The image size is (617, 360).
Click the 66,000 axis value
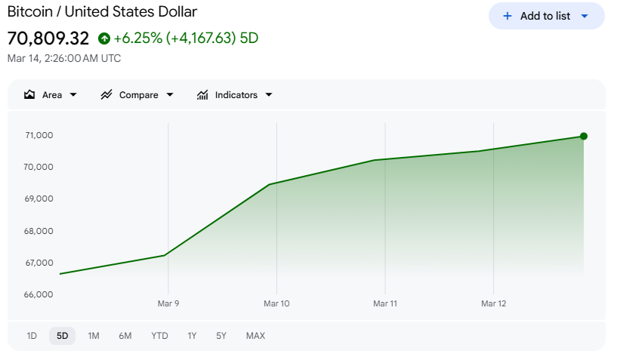pyautogui.click(x=39, y=294)
